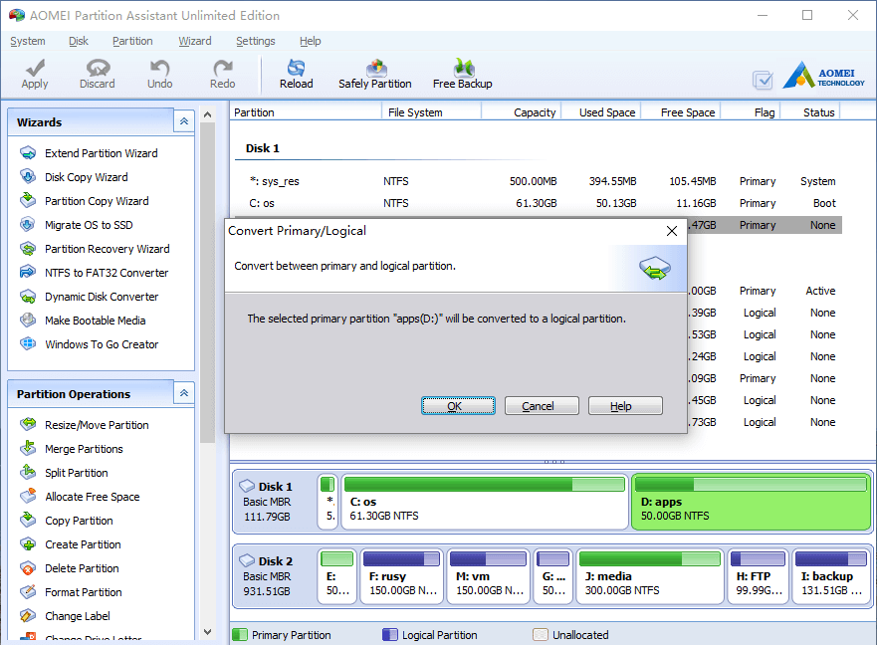Viewport: 877px width, 645px height.
Task: Open the Settings menu
Action: 255,41
